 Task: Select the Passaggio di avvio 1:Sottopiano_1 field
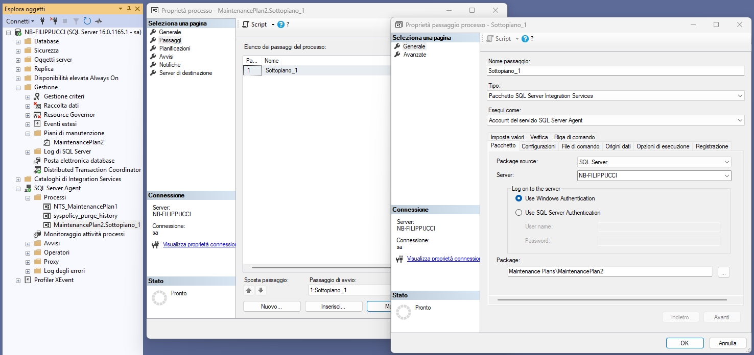(x=349, y=290)
